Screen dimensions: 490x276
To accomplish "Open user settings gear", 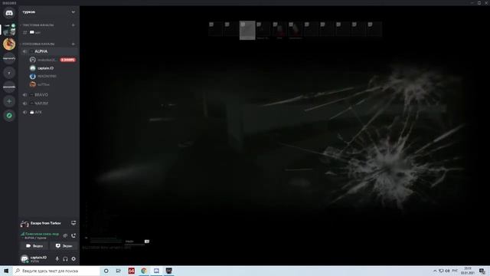I will click(x=73, y=259).
